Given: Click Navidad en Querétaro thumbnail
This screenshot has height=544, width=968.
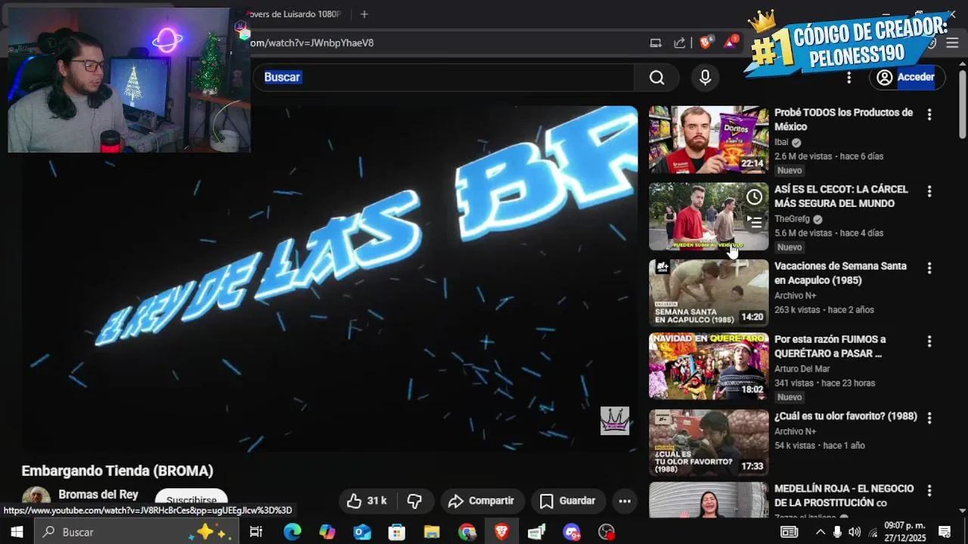Looking at the screenshot, I should pyautogui.click(x=709, y=366).
